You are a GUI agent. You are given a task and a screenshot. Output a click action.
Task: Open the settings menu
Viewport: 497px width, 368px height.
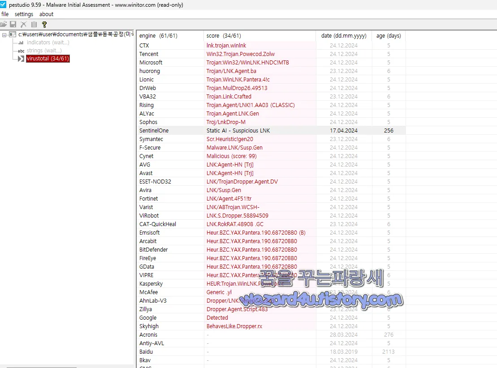[24, 14]
